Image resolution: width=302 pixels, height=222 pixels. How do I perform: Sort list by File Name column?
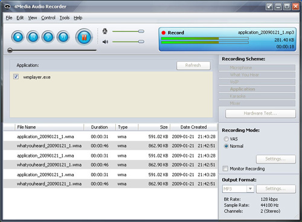point(50,127)
